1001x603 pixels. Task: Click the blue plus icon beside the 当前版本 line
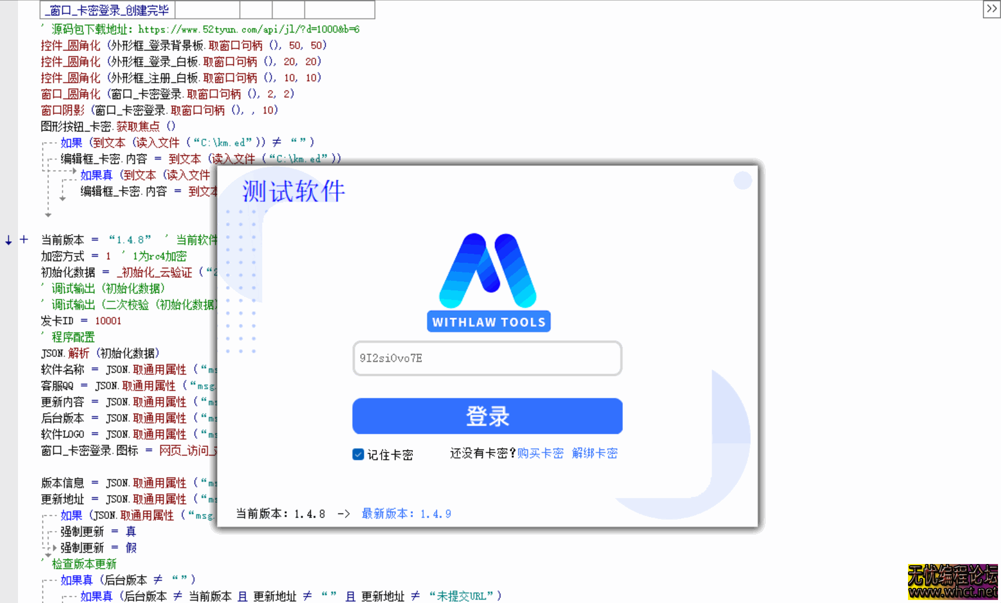tap(24, 239)
